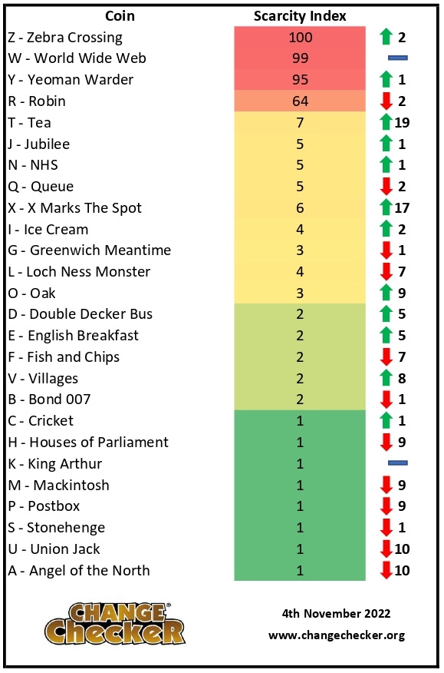Select the Y - Yeoman Warder label

tap(71, 79)
